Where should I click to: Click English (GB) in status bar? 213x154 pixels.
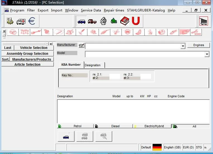click(x=173, y=147)
